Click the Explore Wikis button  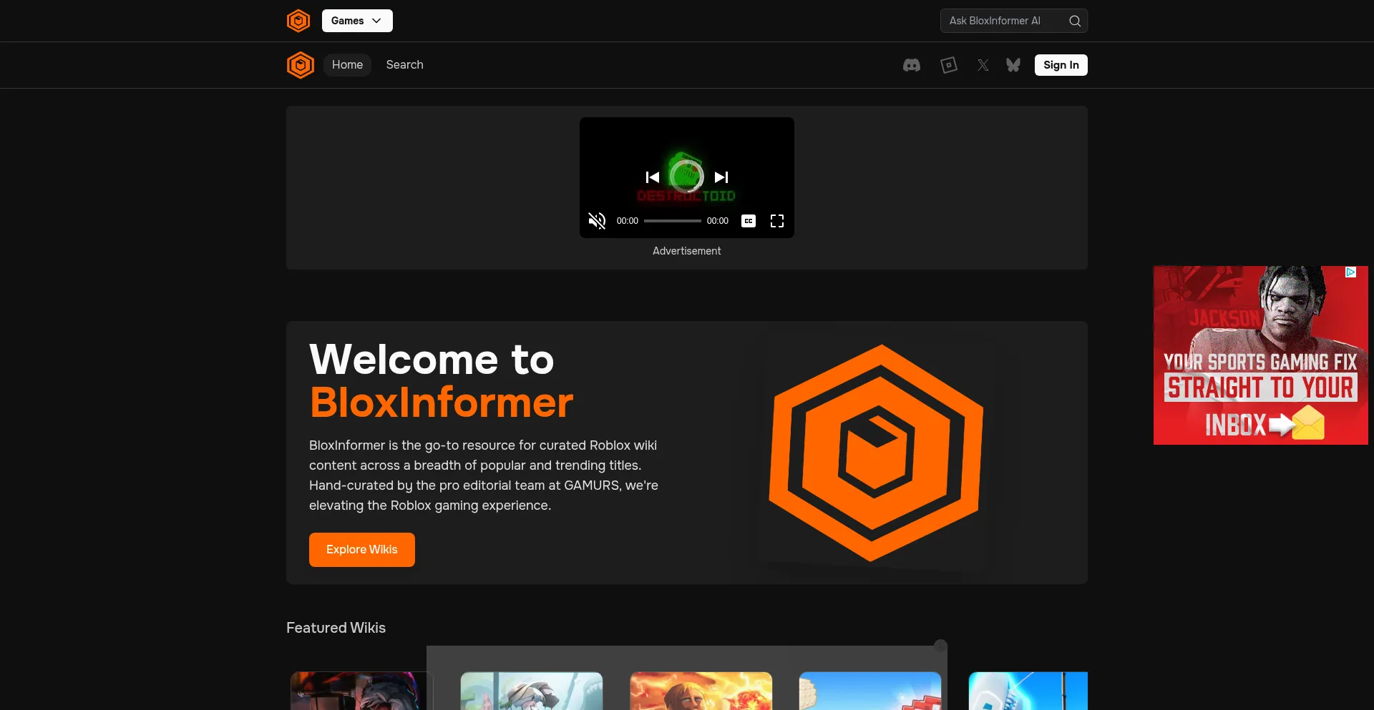[x=361, y=549]
